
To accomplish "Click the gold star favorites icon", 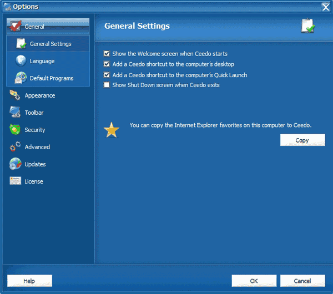I will (112, 130).
